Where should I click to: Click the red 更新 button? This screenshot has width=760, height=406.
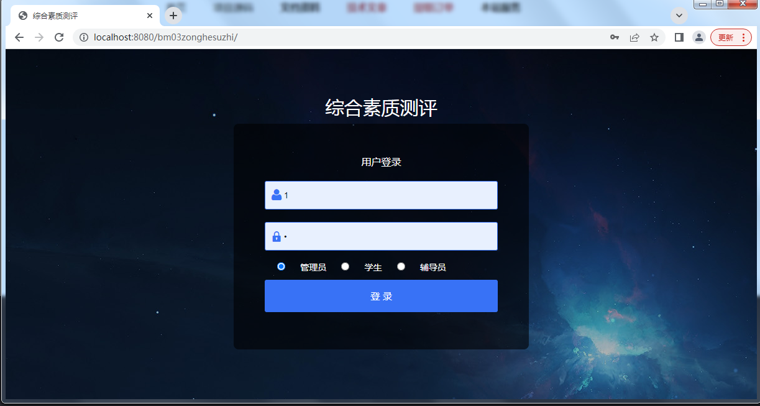pos(725,37)
